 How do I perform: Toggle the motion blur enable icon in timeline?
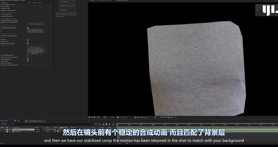click(x=109, y=124)
